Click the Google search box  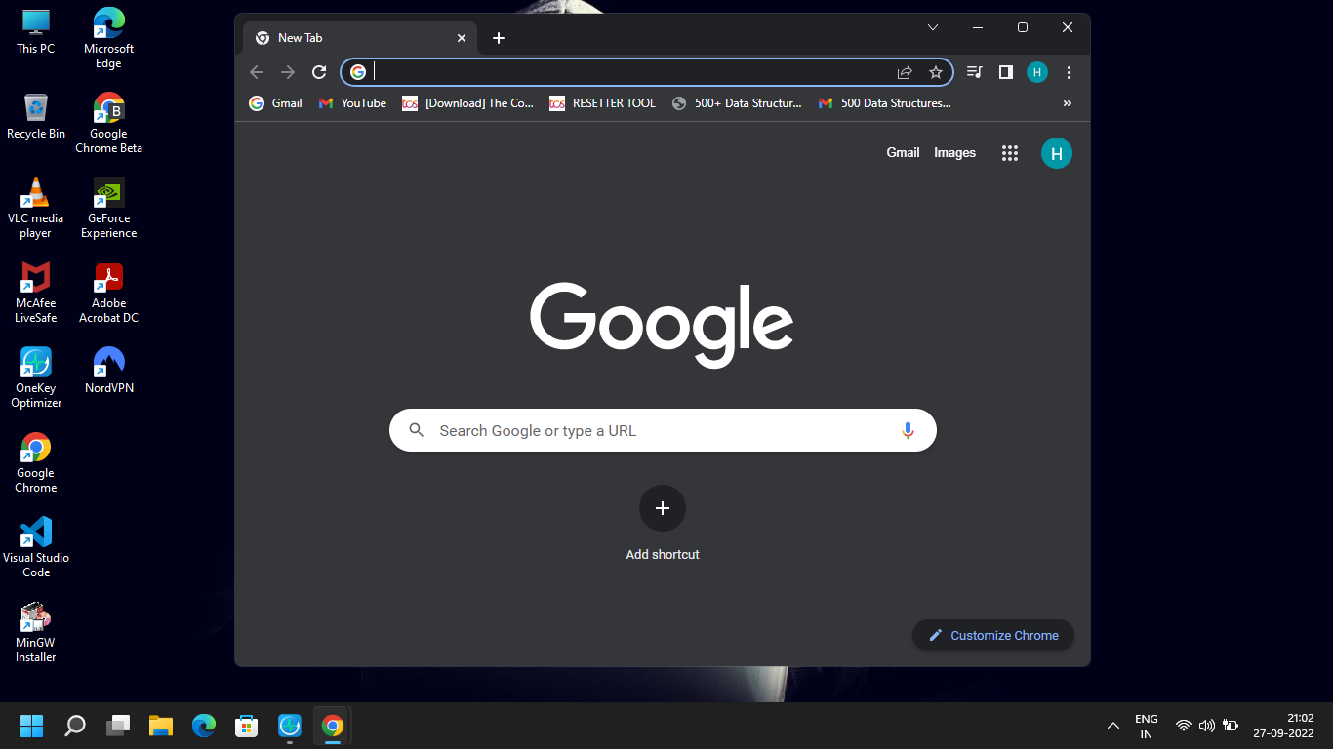(x=663, y=430)
